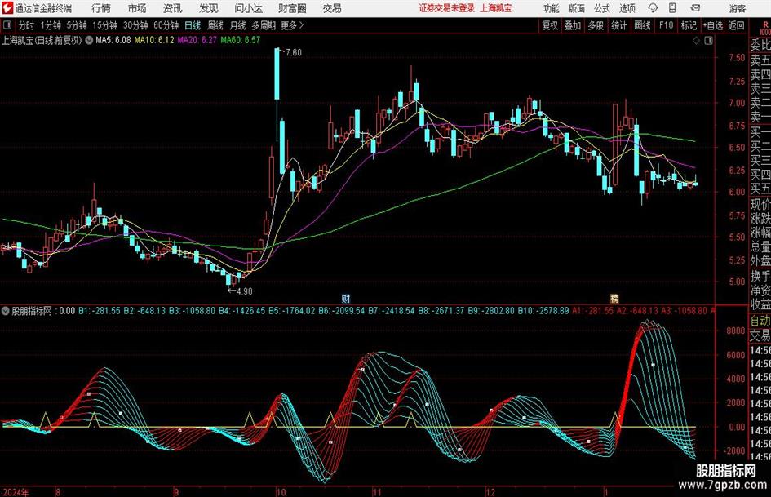
Task: Click the 7.60 high price label
Action: [x=294, y=52]
